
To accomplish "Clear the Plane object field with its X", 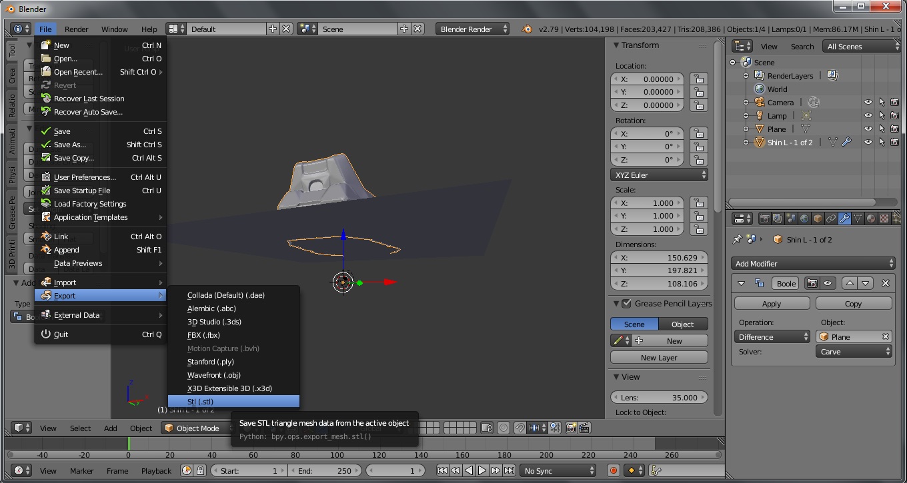I will 886,336.
